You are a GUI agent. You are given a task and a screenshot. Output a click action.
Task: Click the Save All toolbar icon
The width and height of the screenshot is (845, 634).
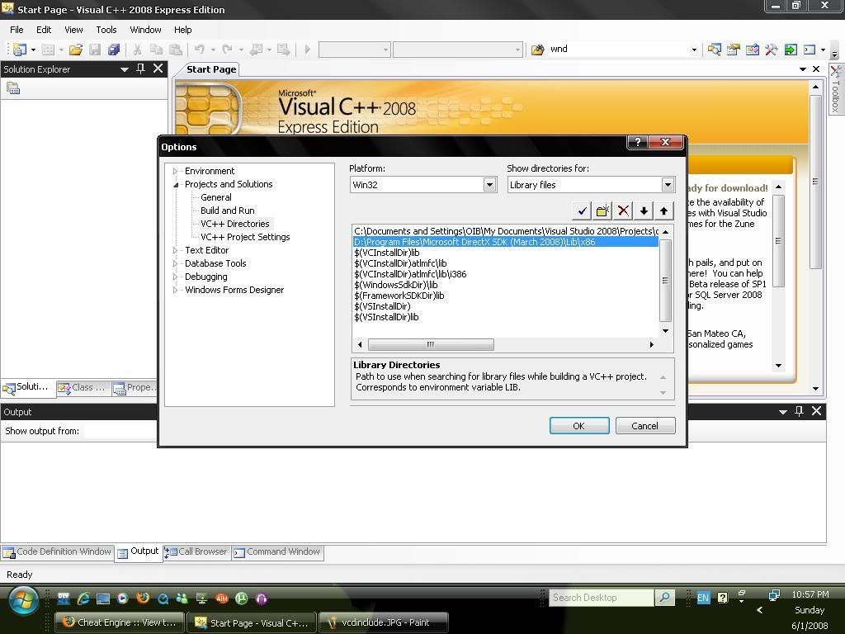click(114, 50)
